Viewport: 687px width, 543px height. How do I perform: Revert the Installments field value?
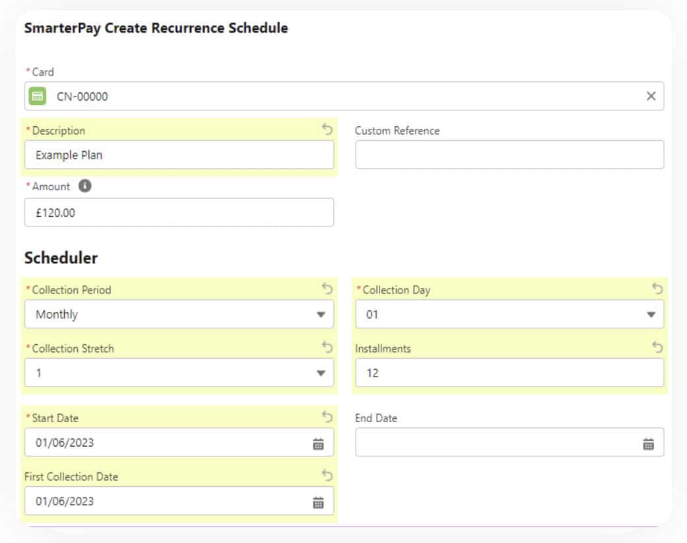(x=657, y=347)
